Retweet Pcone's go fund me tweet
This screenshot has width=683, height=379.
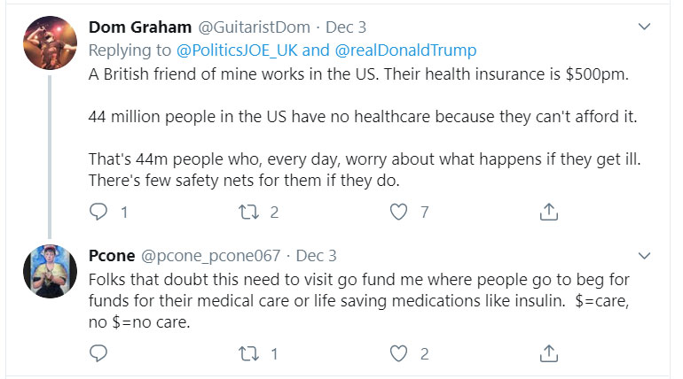click(250, 353)
